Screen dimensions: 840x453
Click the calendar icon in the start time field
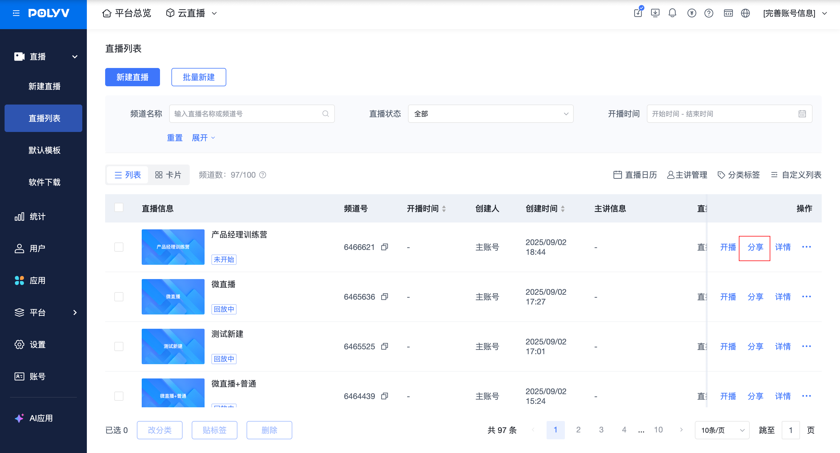tap(802, 114)
